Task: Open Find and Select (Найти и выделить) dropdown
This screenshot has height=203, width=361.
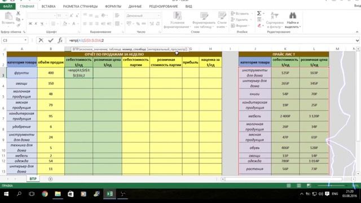Action: (x=293, y=20)
